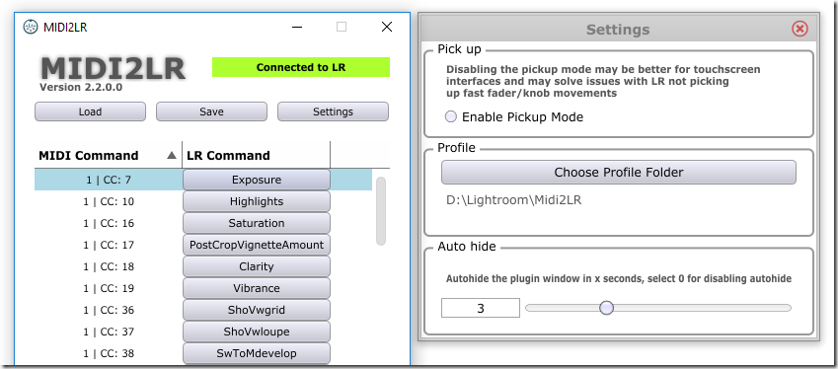This screenshot has width=838, height=369.
Task: Click the command list vertical scrollbar
Action: (x=381, y=211)
